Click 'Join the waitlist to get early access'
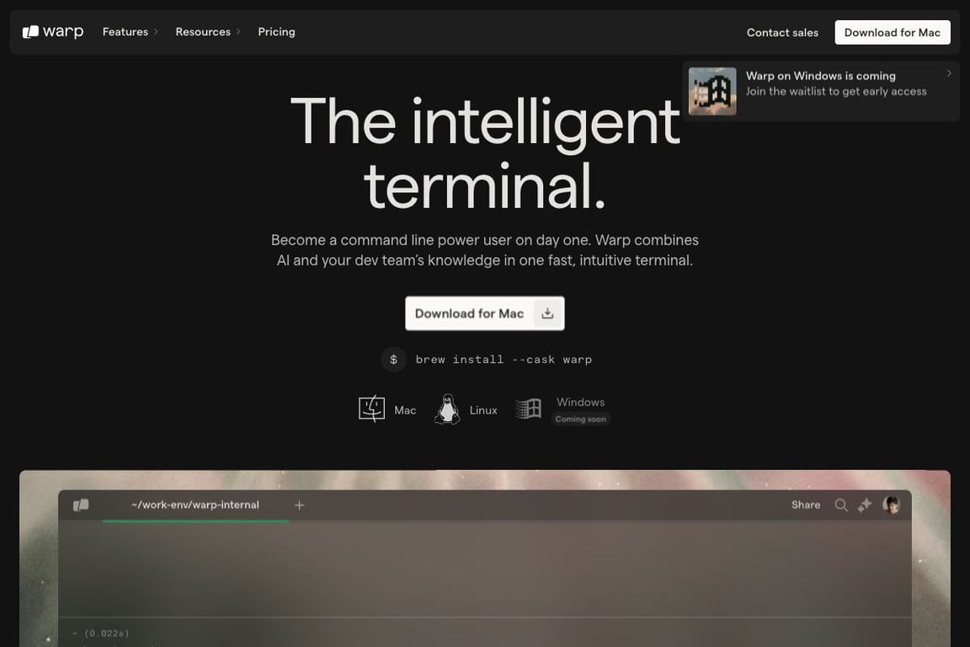Image resolution: width=970 pixels, height=647 pixels. 836,91
